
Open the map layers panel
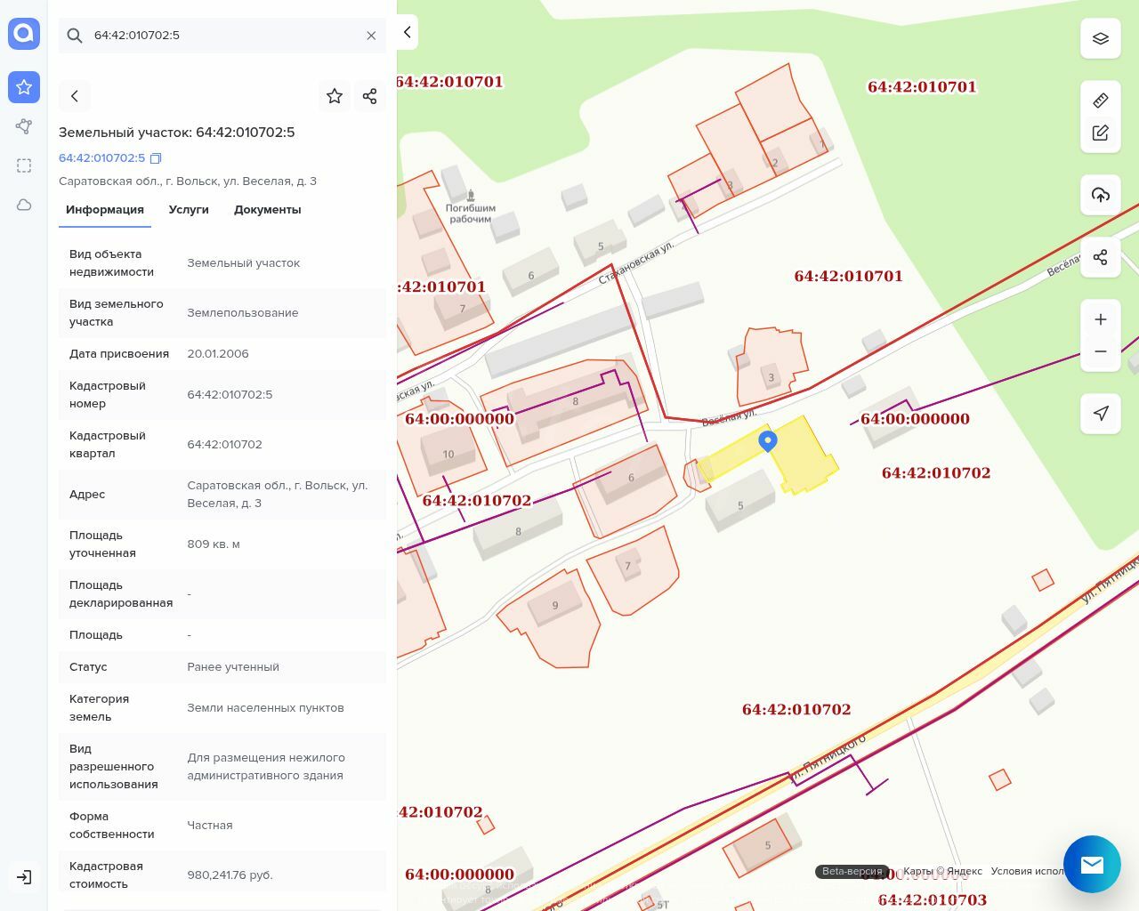point(1100,38)
